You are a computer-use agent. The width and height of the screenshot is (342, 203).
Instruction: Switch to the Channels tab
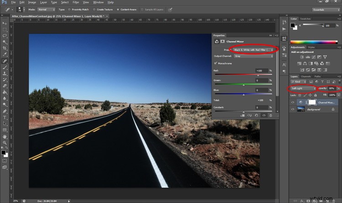click(x=306, y=76)
